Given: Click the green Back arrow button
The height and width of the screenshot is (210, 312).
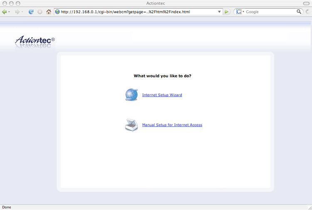Looking at the screenshot, I should point(4,12).
